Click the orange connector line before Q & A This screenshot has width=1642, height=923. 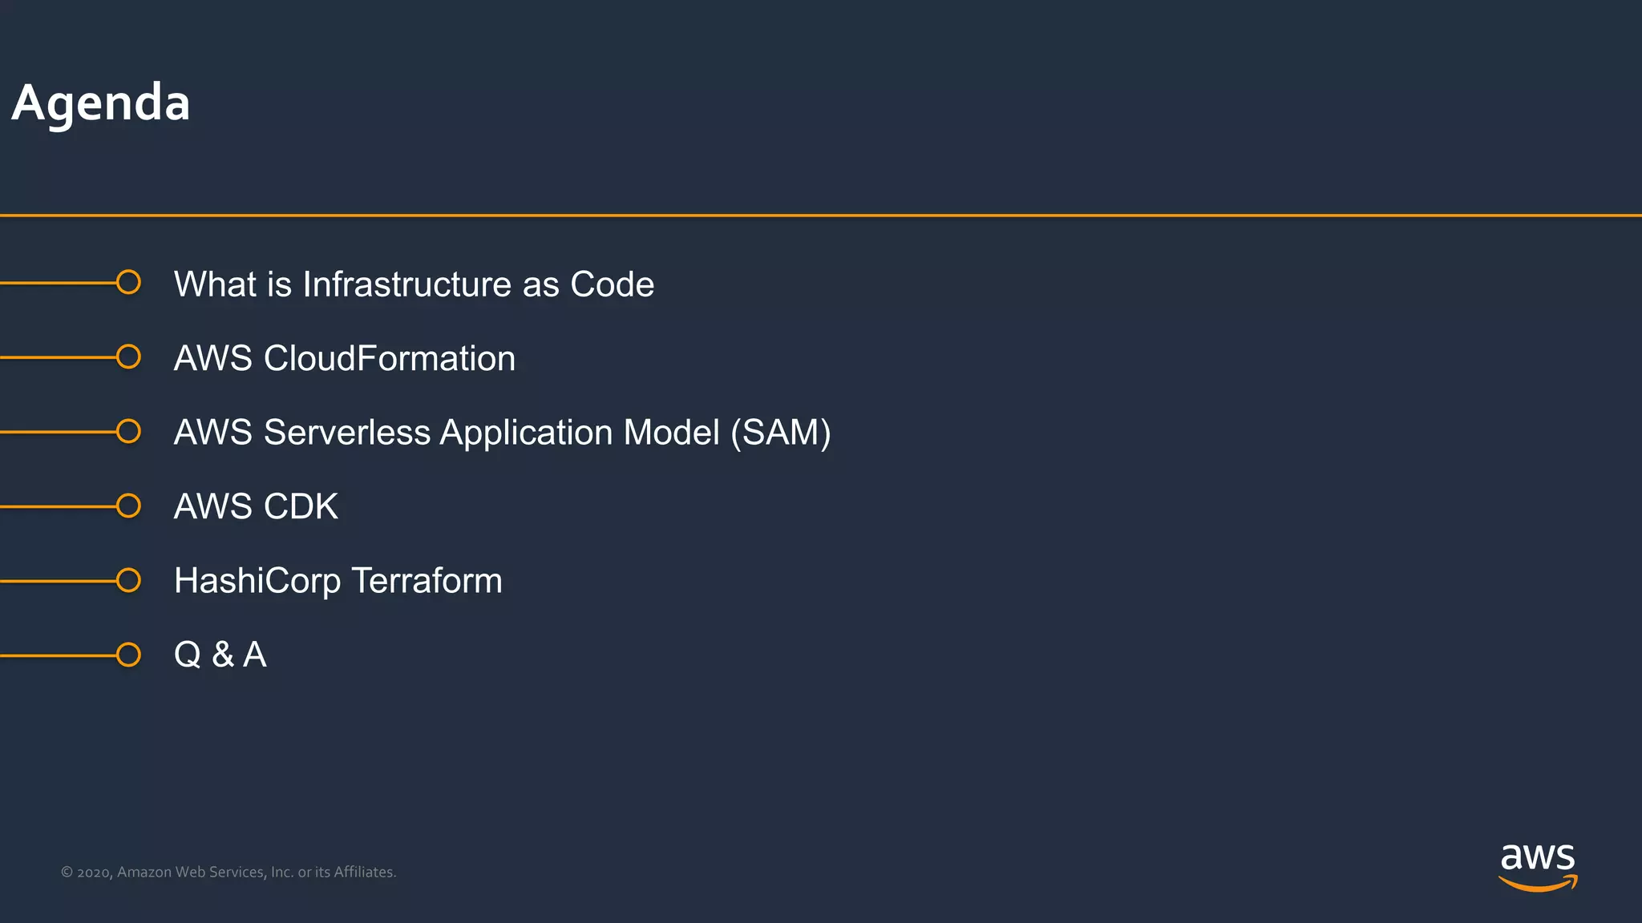58,655
